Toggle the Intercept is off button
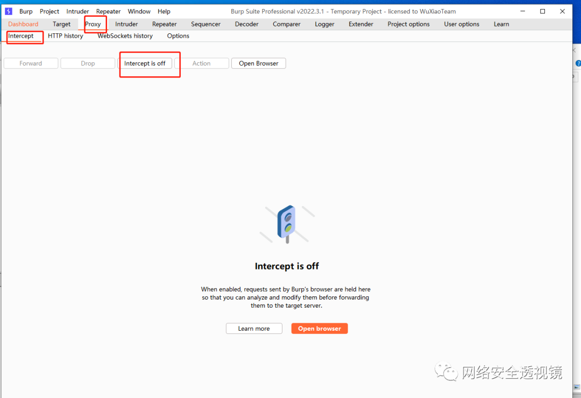581x398 pixels. tap(145, 63)
